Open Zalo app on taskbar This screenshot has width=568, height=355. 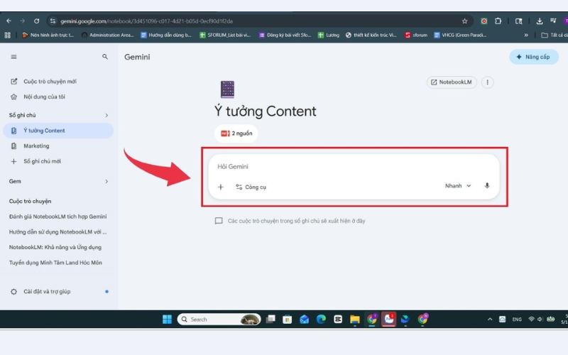point(388,319)
